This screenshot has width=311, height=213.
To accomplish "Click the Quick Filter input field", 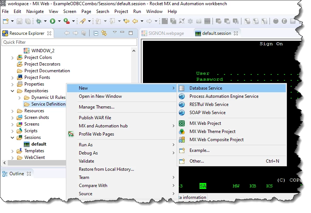I will (x=69, y=42).
